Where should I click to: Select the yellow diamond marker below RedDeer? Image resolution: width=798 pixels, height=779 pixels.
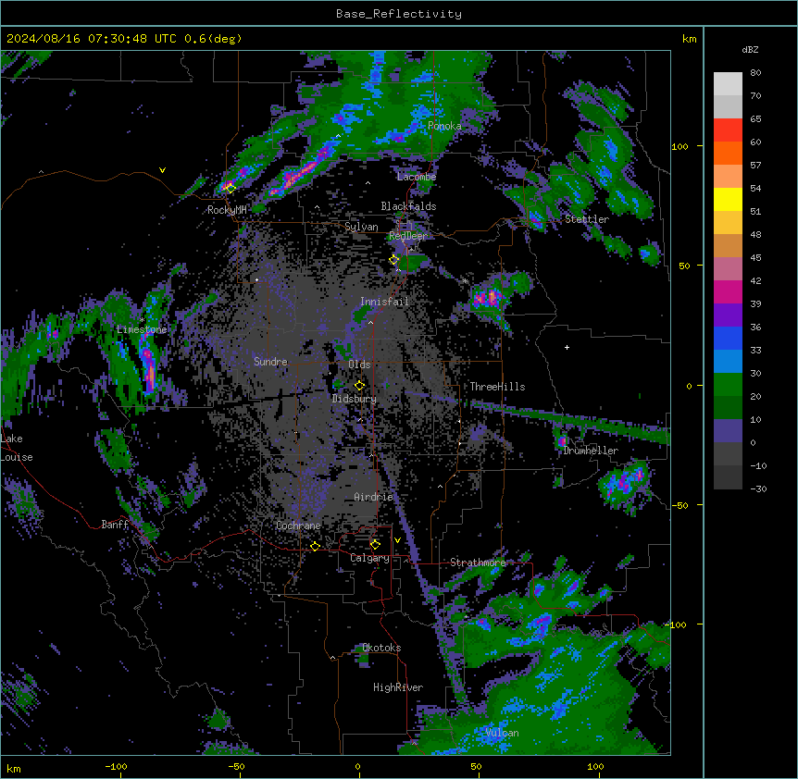[394, 259]
